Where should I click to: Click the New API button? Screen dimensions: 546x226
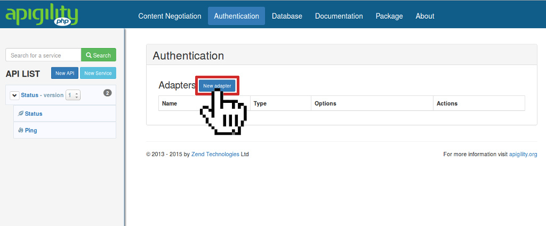pyautogui.click(x=65, y=73)
